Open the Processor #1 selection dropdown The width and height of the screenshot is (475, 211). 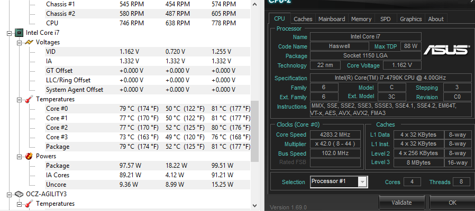coord(362,182)
